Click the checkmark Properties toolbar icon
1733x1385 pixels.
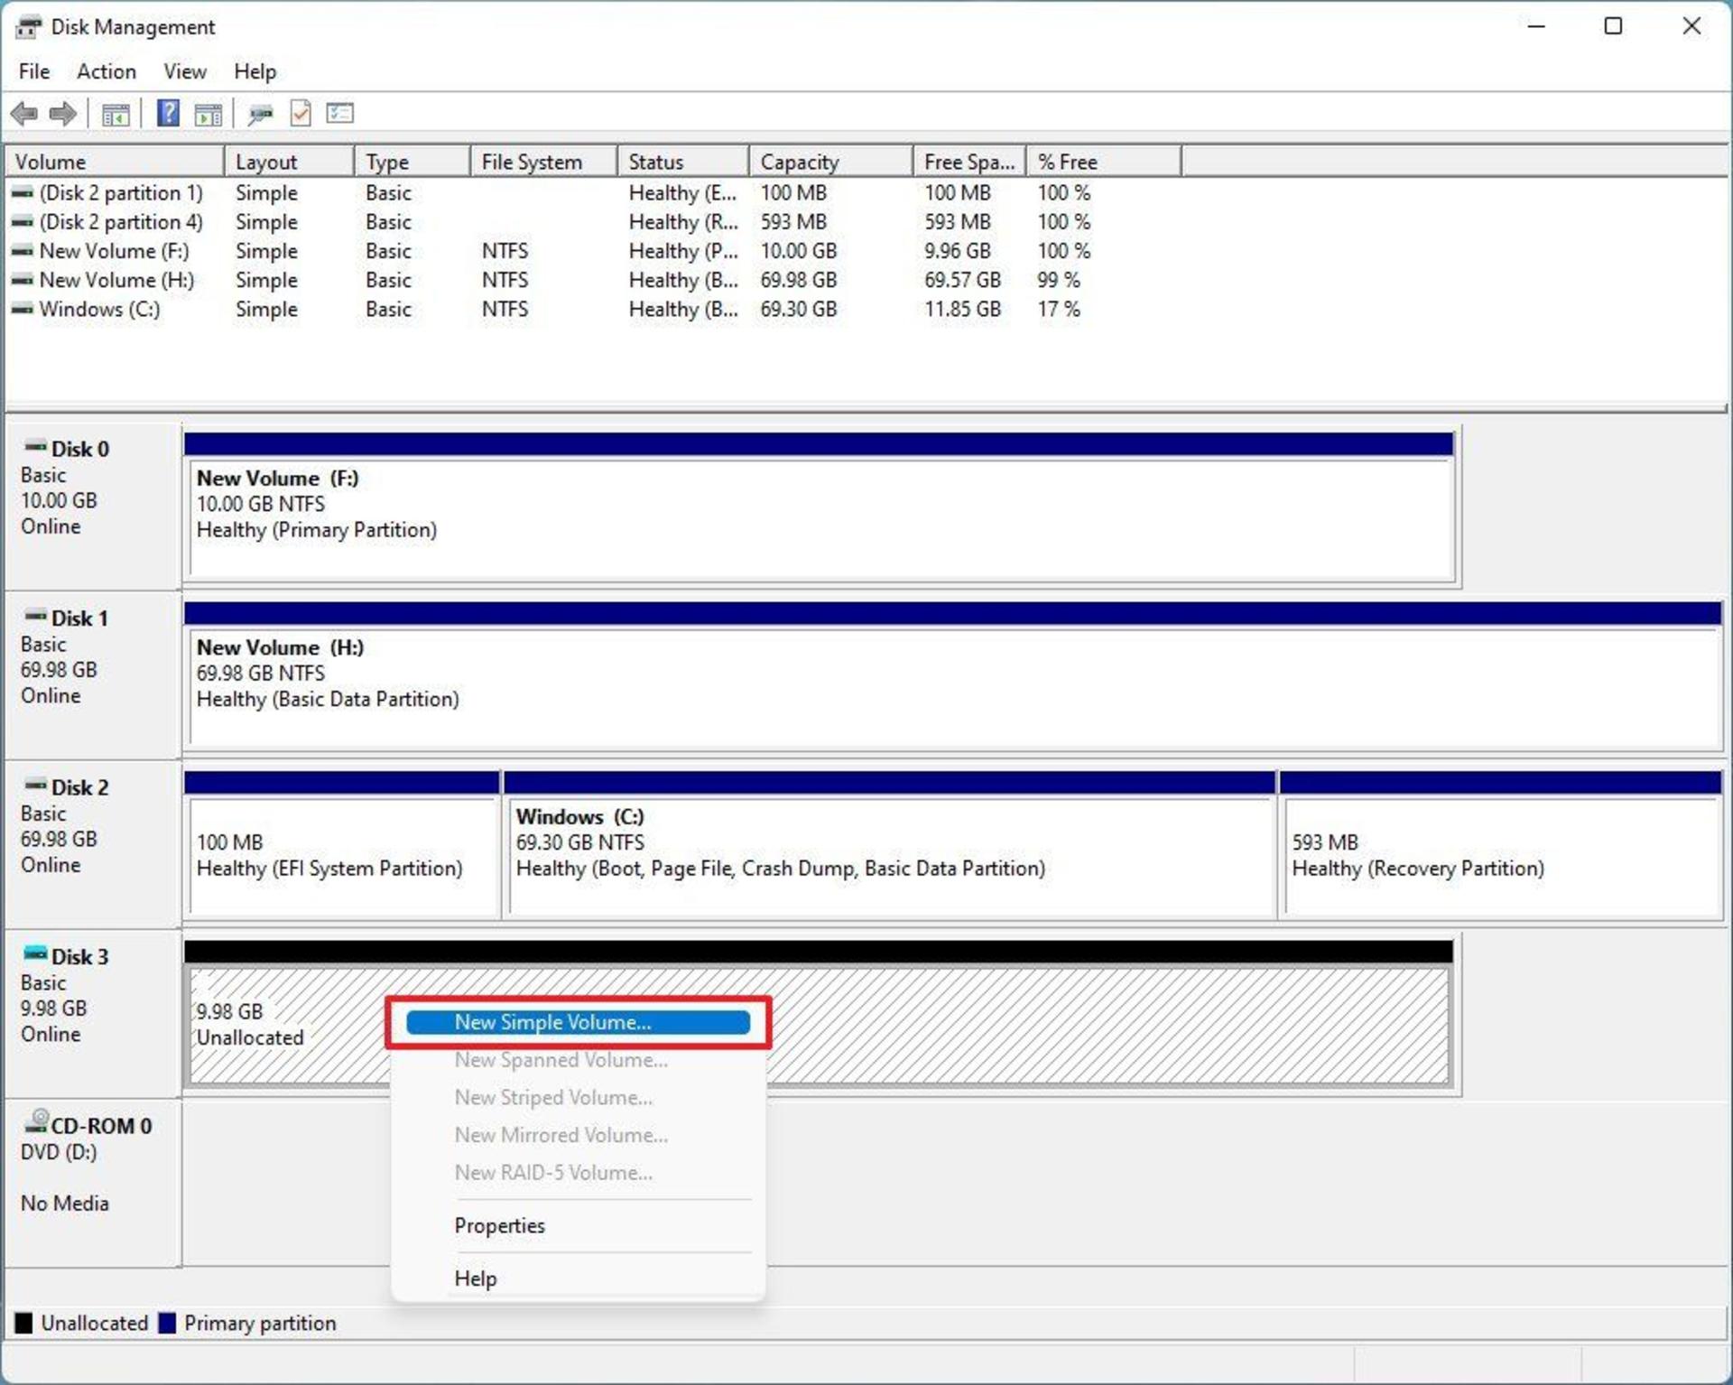pyautogui.click(x=301, y=114)
